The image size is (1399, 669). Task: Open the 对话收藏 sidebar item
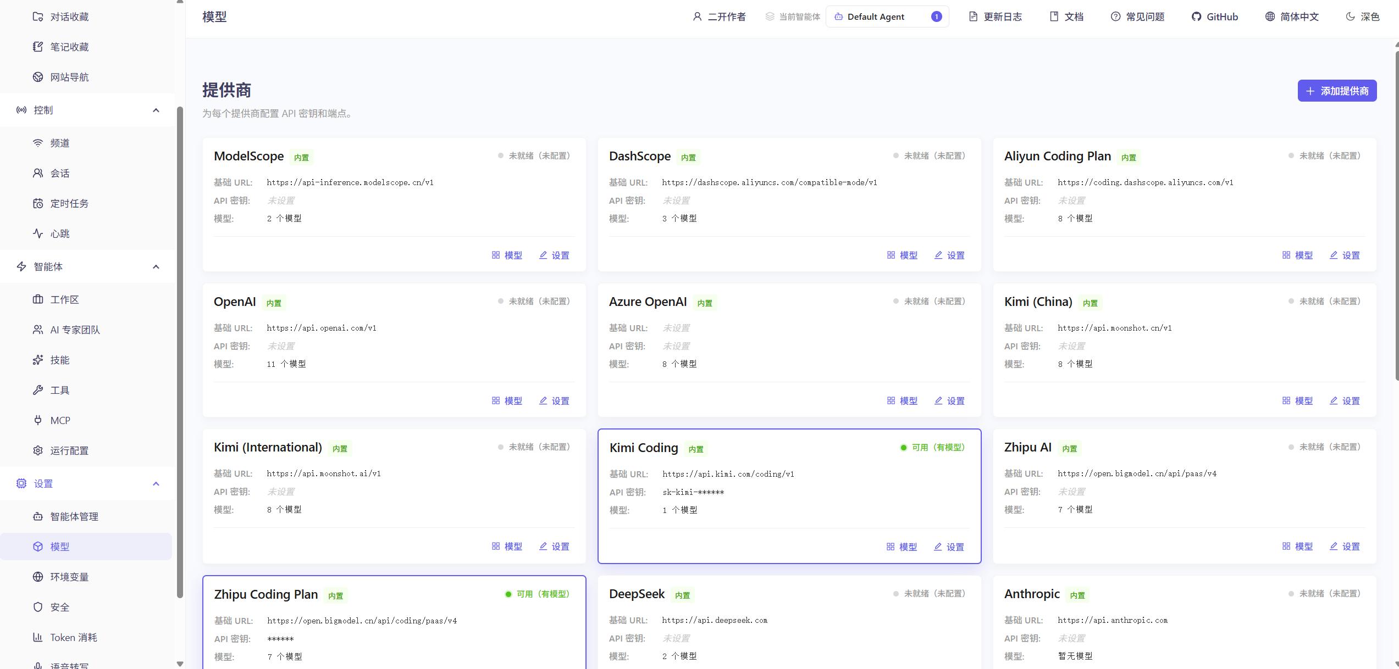[65, 16]
